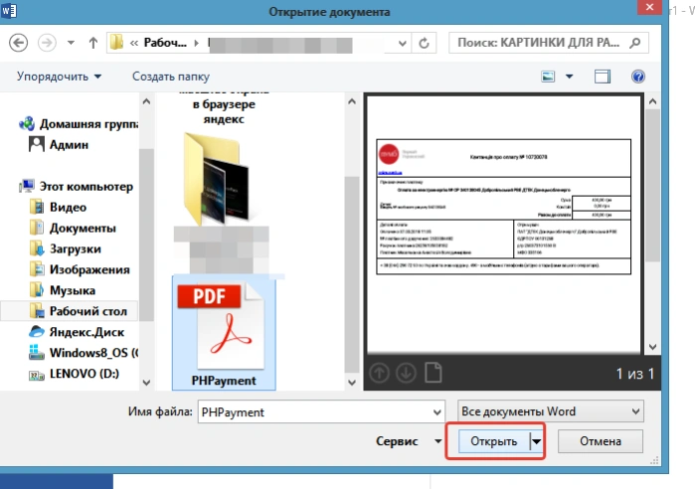Screen dimensions: 695x489
Task: Go up one folder level with Up arrow
Action: point(93,43)
